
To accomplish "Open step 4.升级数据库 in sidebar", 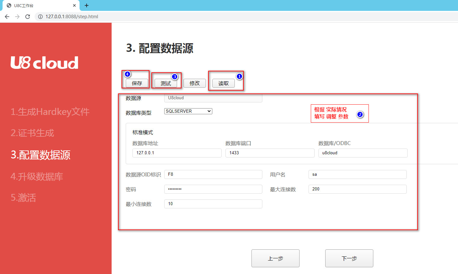I will coord(37,176).
